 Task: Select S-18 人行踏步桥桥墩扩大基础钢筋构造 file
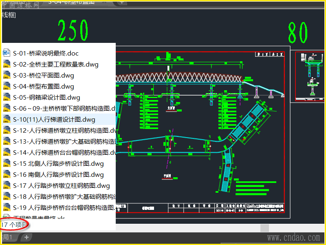click(64, 197)
